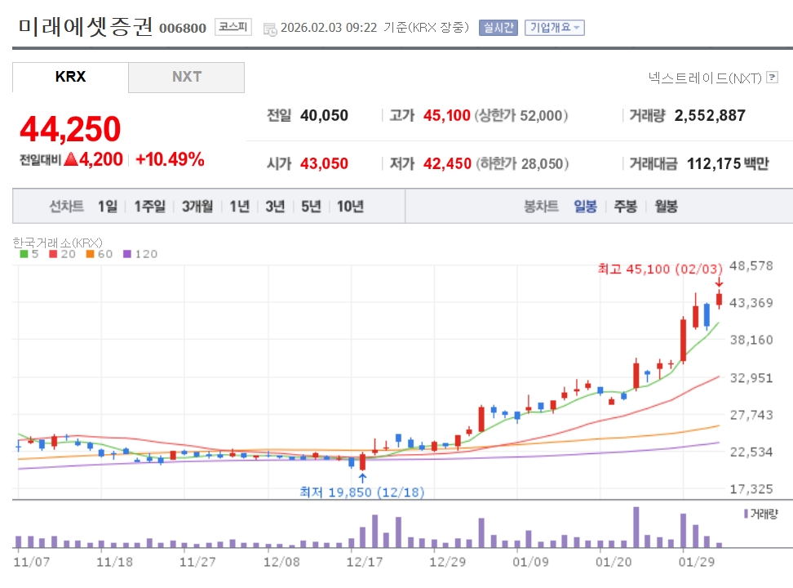Screen dimensions: 793x588
Task: Choose the 1년 line chart period
Action: click(239, 206)
